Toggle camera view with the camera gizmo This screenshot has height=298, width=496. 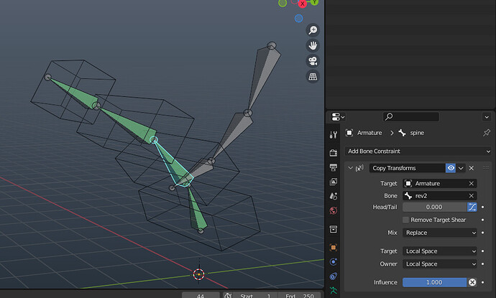point(313,61)
